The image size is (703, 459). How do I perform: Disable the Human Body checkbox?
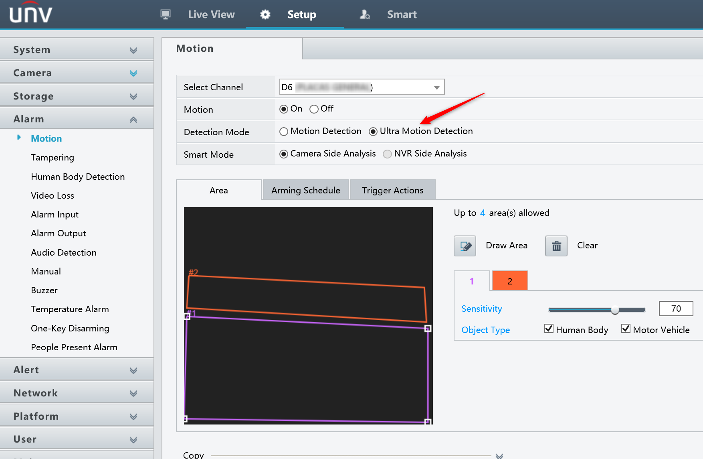(549, 329)
